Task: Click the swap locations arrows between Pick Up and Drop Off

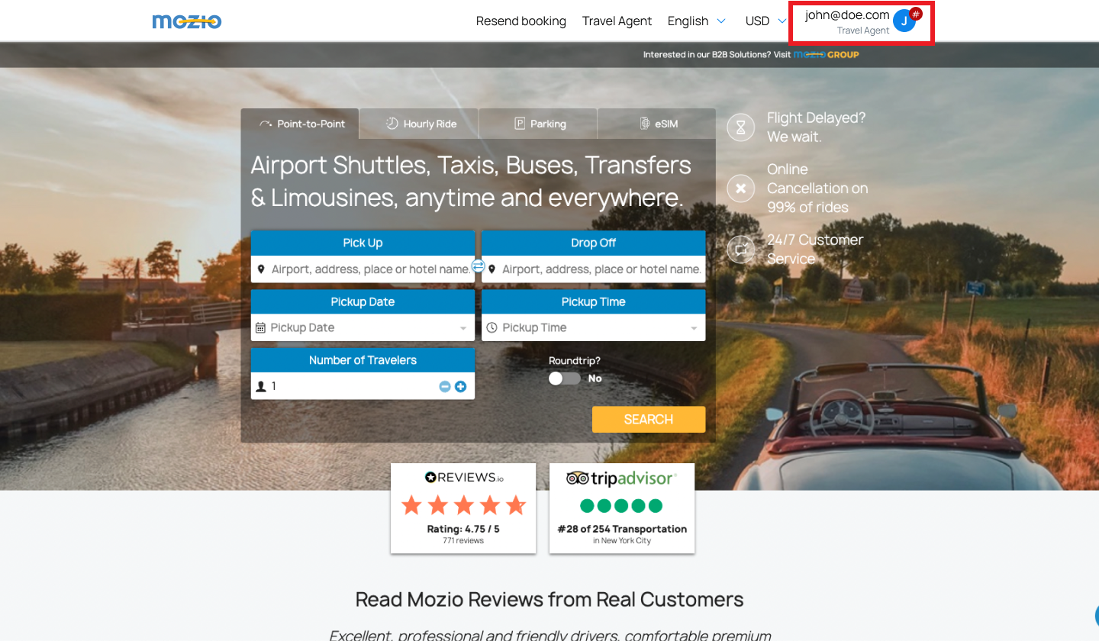Action: pyautogui.click(x=479, y=267)
